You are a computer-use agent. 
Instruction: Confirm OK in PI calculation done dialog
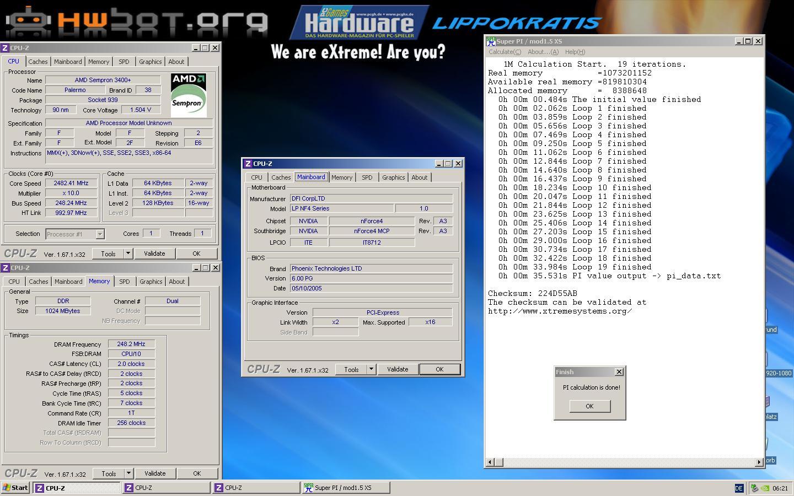pyautogui.click(x=589, y=406)
